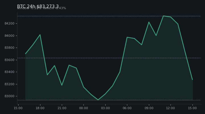This screenshot has height=114, width=205.
Task: Click the price line's lowest trough point
Action: tap(98, 100)
